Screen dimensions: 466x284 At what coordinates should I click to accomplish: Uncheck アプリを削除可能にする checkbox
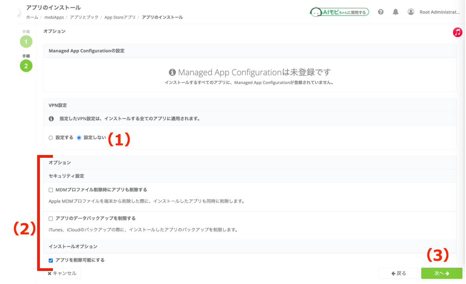tap(51, 260)
